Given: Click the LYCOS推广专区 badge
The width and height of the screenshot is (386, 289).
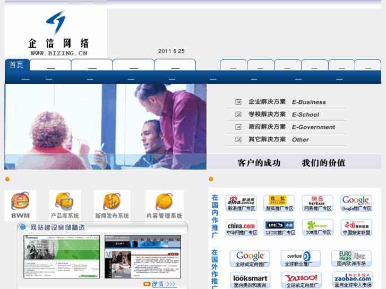Looking at the screenshot, I should pos(279,227).
